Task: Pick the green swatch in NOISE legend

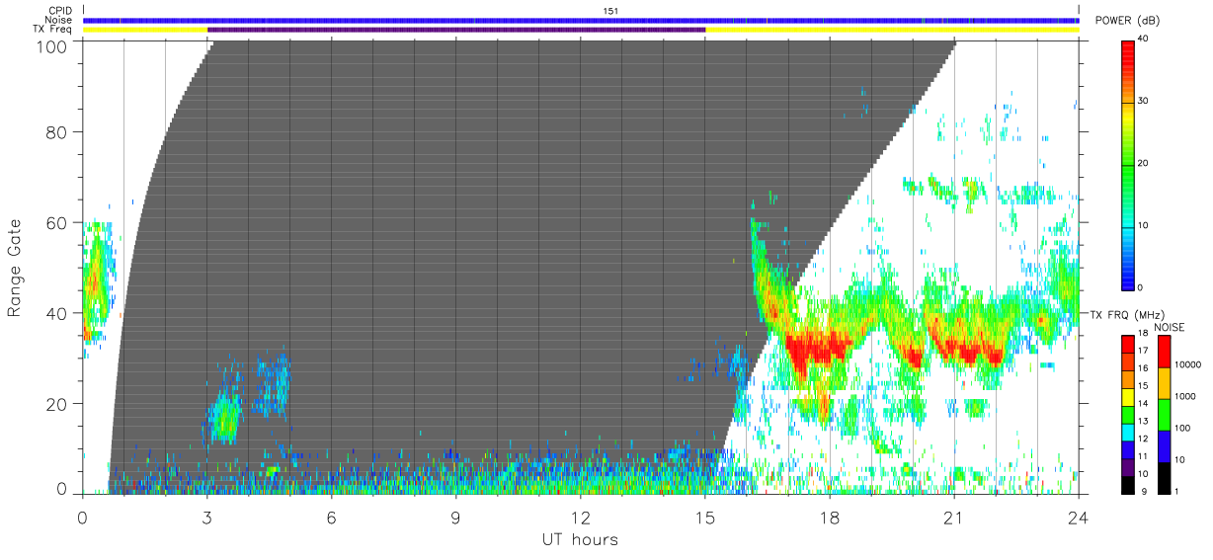Action: (1165, 414)
